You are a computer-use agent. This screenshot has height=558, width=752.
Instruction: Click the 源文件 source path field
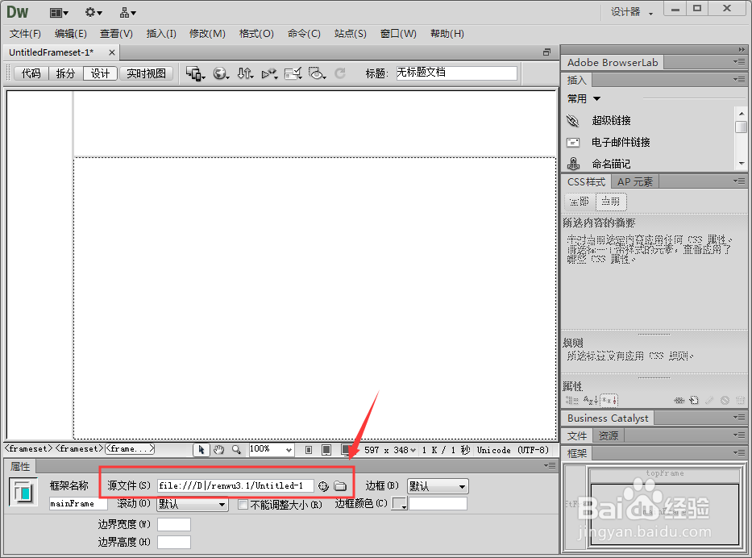tap(235, 486)
